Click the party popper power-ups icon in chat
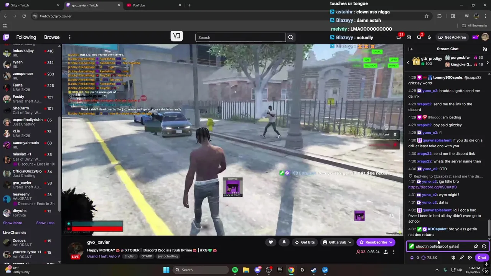Image resolution: width=491 pixels, height=276 pixels. coord(476,246)
